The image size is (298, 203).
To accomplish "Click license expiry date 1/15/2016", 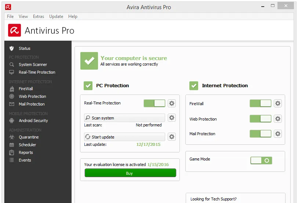I will [x=158, y=165].
